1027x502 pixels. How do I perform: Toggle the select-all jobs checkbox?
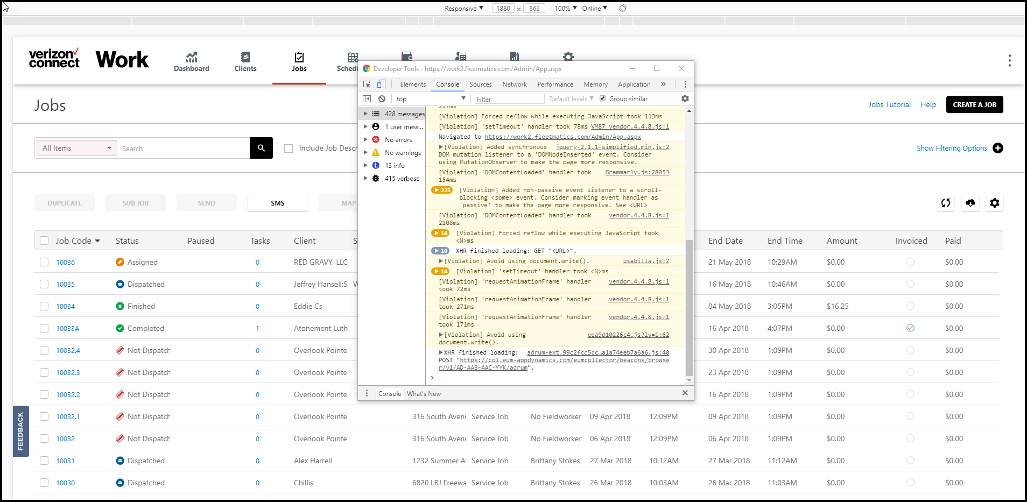pos(44,241)
